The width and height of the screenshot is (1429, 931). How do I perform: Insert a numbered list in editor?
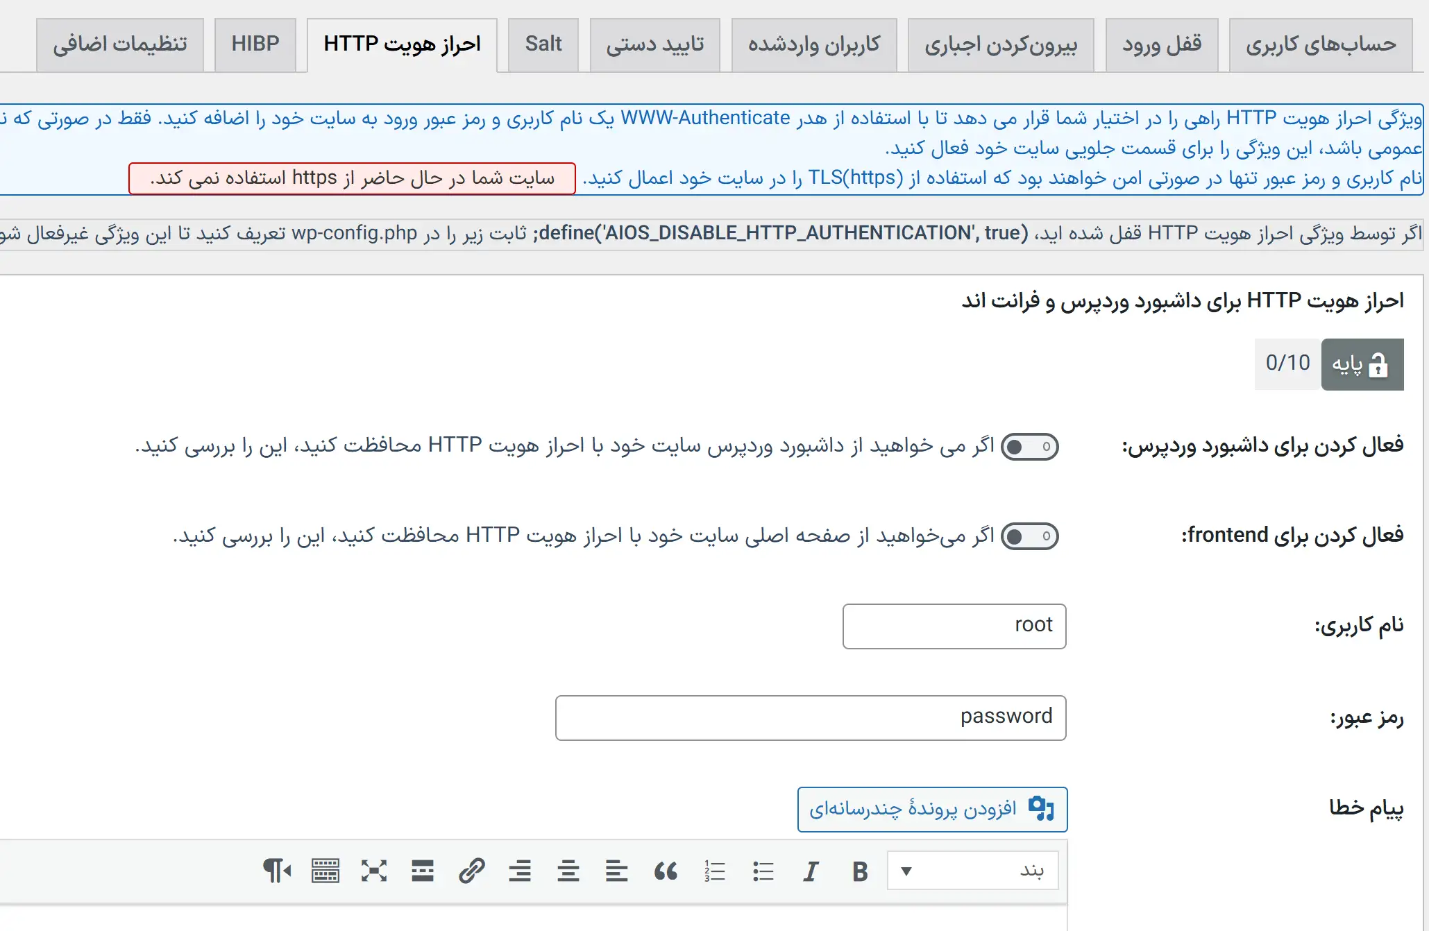[714, 871]
